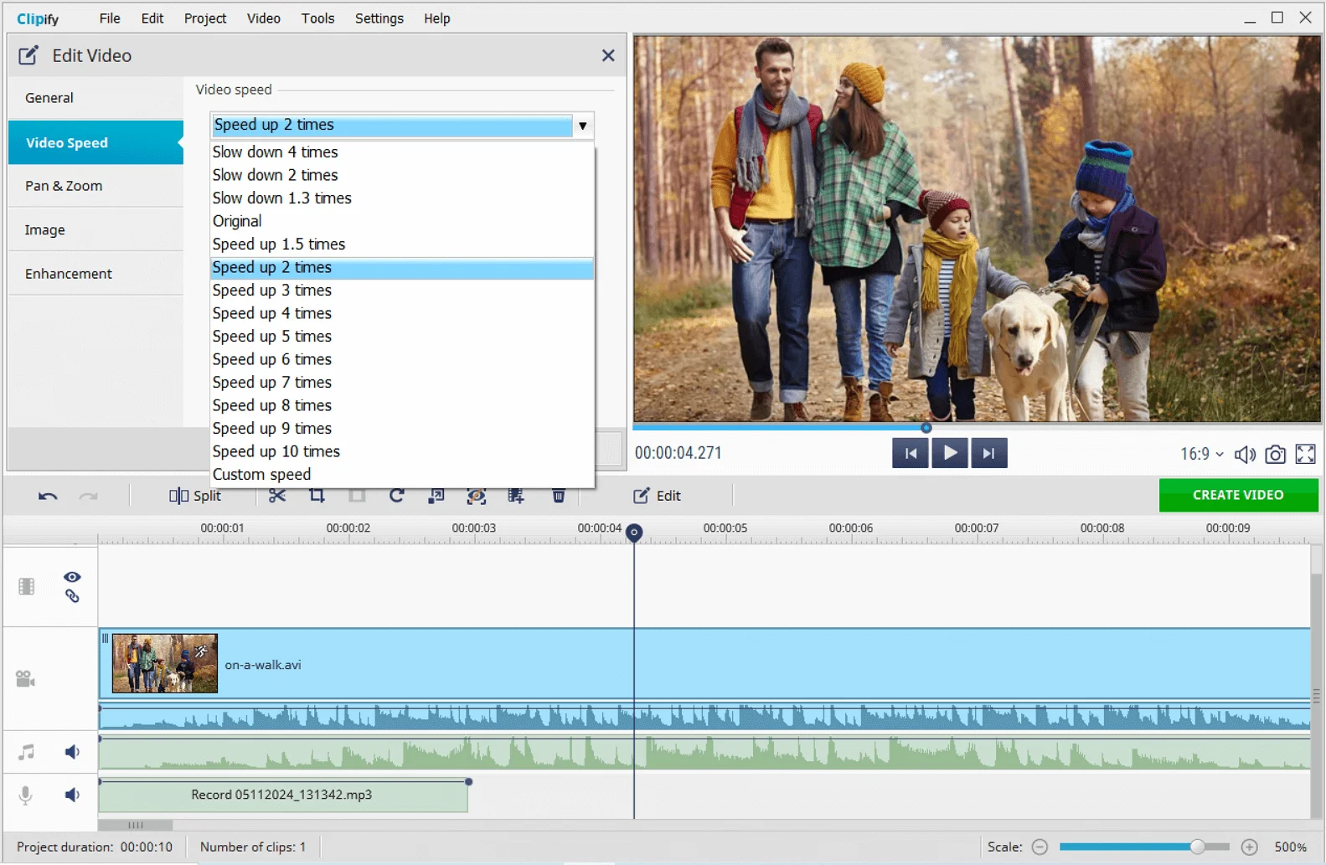Choose Slow down 4 times
This screenshot has width=1326, height=865.
402,152
